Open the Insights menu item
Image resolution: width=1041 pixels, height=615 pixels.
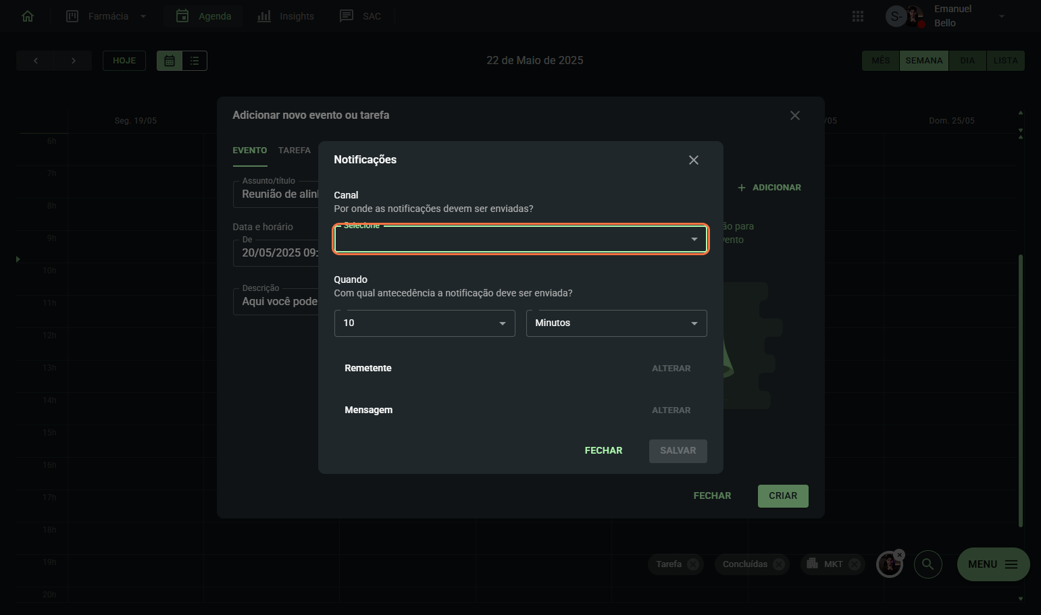tap(286, 16)
